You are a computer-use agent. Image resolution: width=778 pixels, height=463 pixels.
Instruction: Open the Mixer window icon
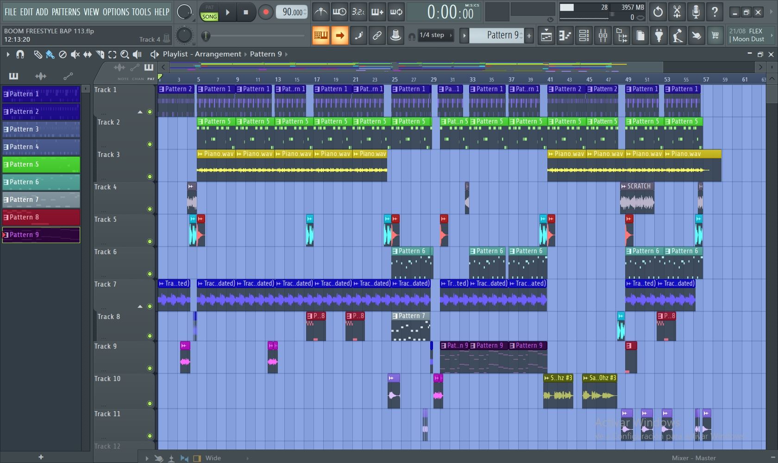pos(602,36)
